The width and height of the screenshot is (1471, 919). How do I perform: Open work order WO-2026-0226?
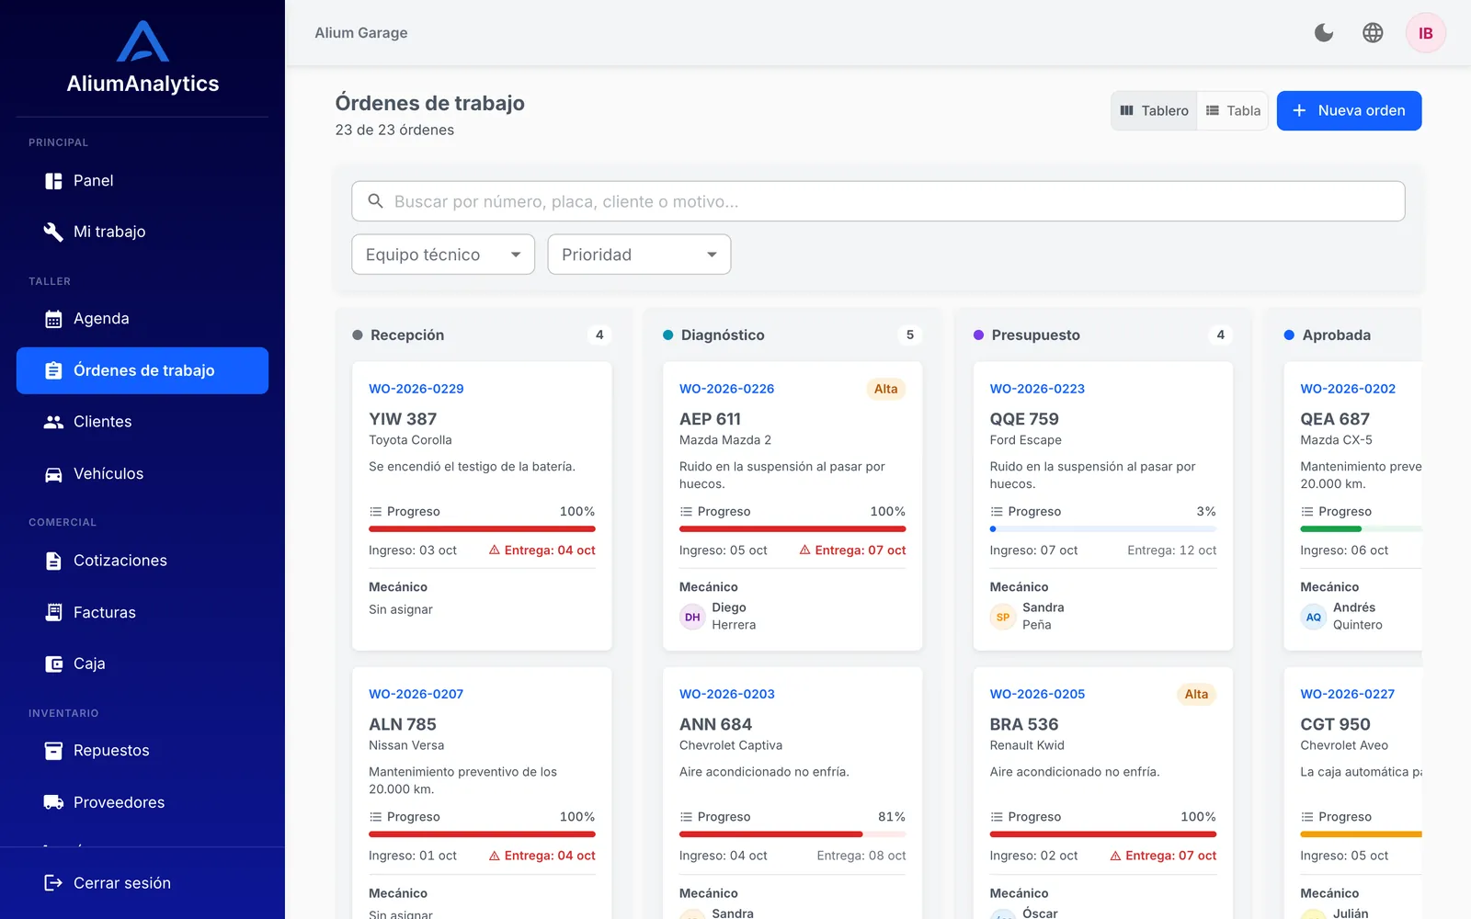pos(726,389)
